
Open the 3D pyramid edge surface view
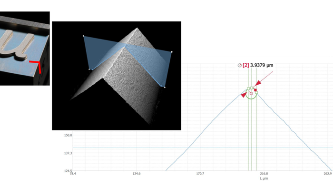click(x=117, y=76)
